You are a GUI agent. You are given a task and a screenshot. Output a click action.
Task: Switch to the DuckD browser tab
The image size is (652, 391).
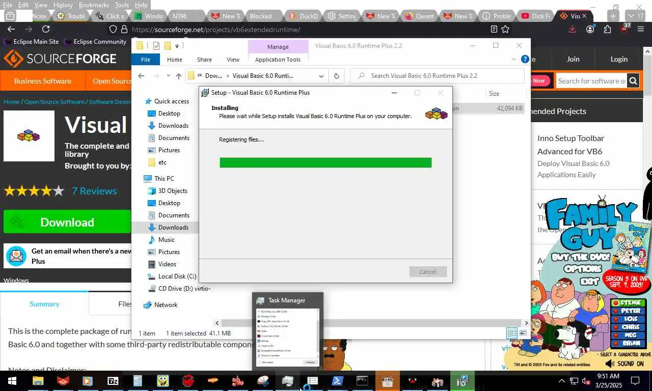[x=304, y=16]
